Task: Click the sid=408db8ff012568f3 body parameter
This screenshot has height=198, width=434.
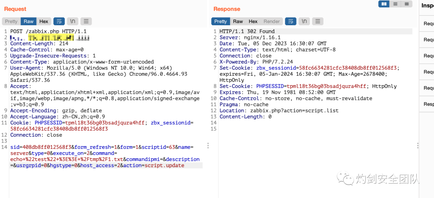Action: point(41,147)
